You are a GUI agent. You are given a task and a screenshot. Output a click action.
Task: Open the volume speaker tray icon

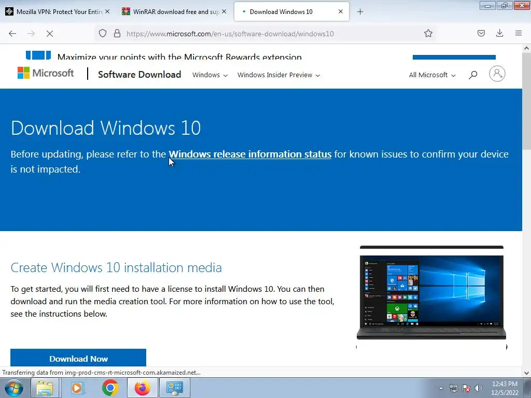(479, 388)
